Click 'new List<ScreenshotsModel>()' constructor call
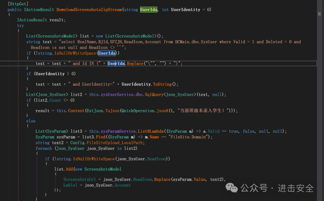The width and height of the screenshot is (324, 201). tap(130, 36)
